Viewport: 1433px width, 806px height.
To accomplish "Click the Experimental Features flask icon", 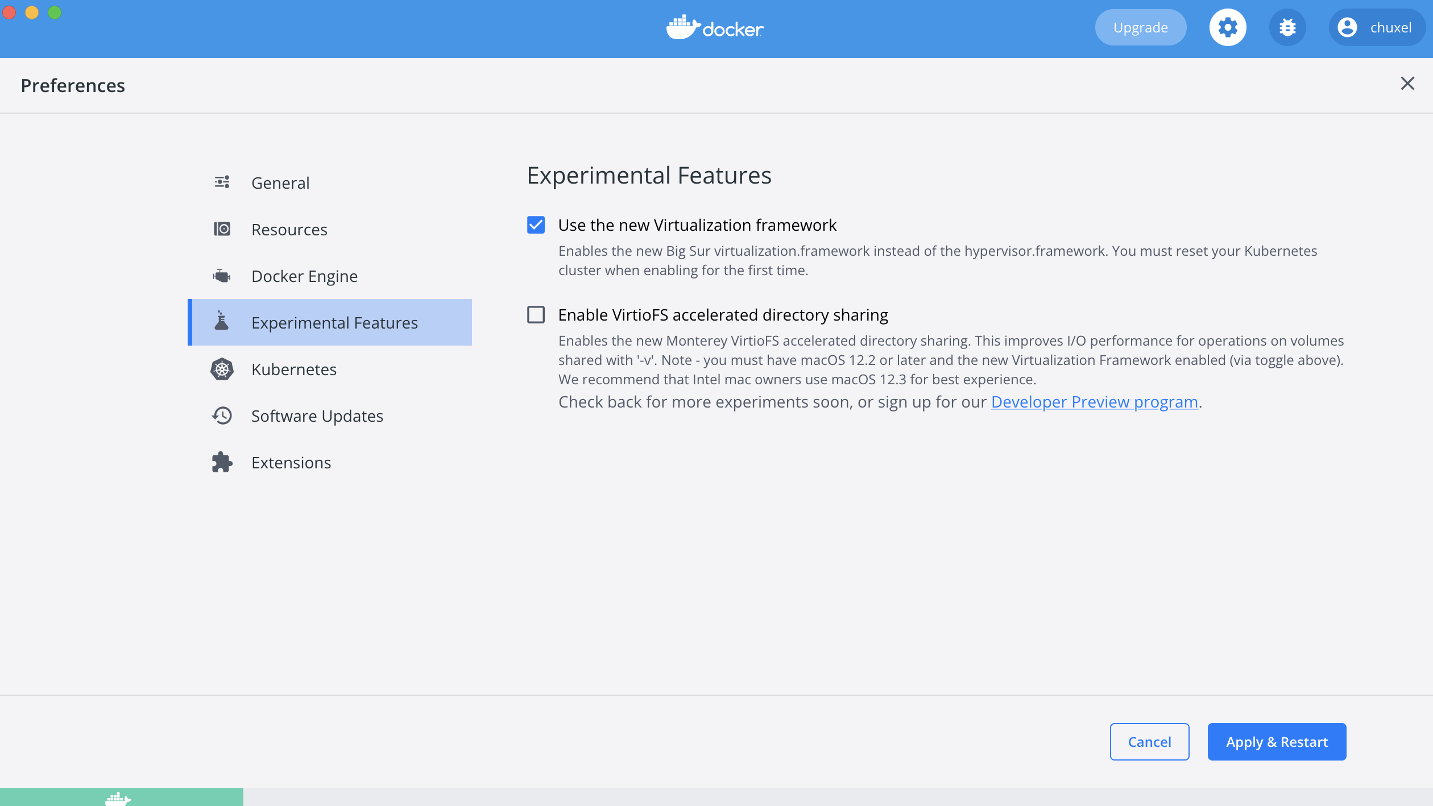I will (x=222, y=322).
